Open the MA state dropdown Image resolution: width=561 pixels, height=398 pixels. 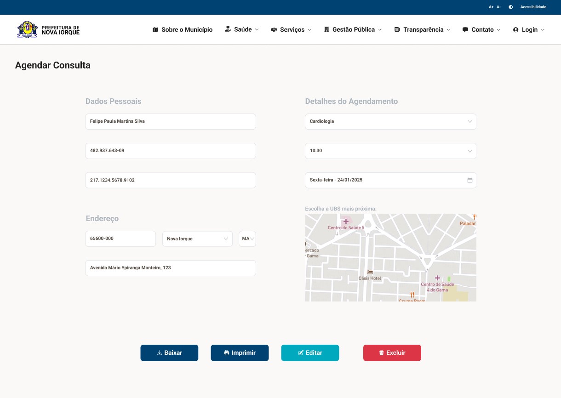click(x=247, y=239)
